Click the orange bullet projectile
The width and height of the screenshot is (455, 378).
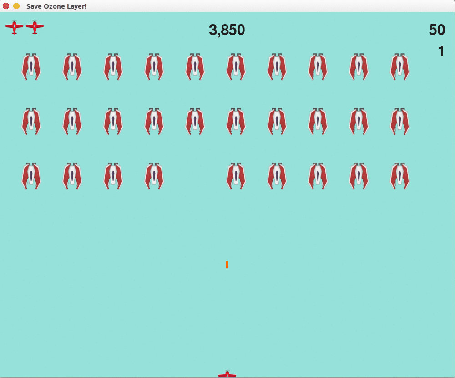point(227,265)
